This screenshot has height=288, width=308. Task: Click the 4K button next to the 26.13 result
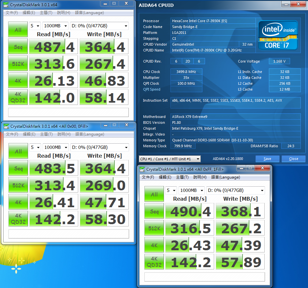18,80
